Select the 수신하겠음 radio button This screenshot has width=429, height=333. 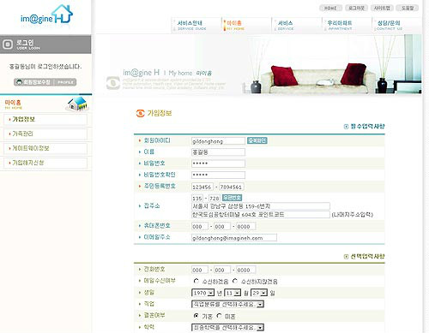pyautogui.click(x=196, y=281)
